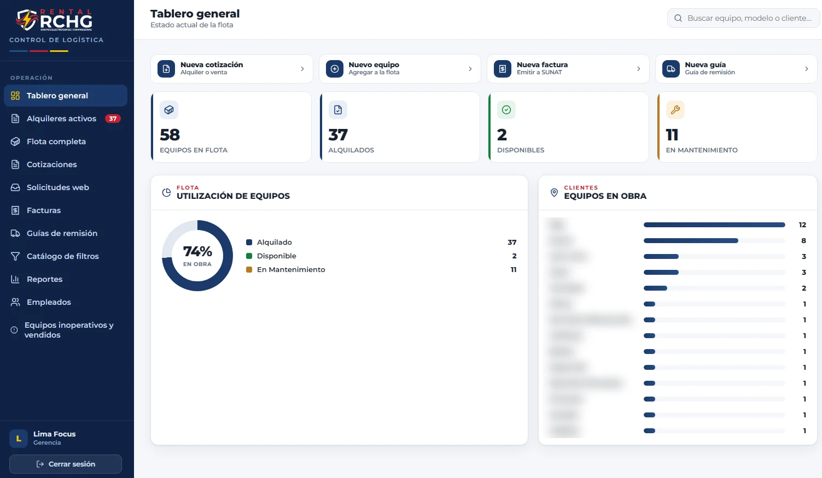
Task: Click the Nueva cotización file-plus icon
Action: click(x=166, y=69)
